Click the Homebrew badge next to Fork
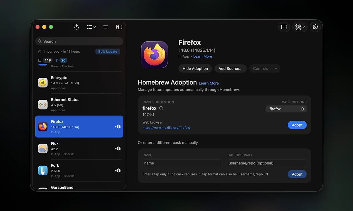The width and height of the screenshot is (353, 211). point(118,170)
